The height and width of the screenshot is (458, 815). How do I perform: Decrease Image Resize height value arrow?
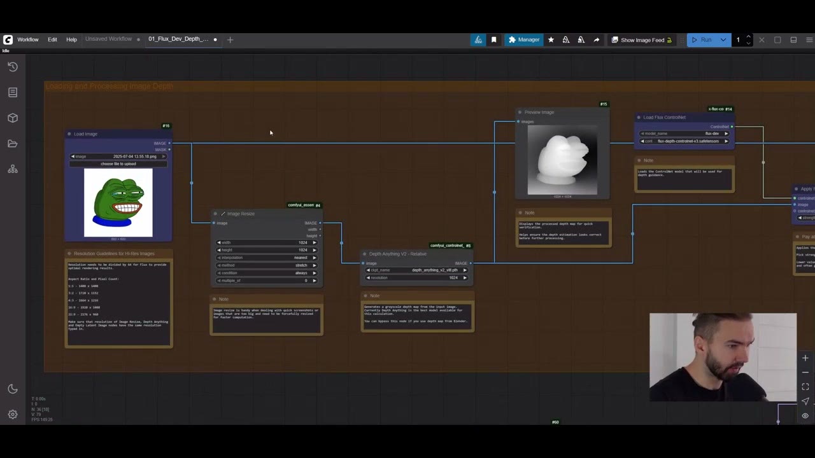[220, 250]
